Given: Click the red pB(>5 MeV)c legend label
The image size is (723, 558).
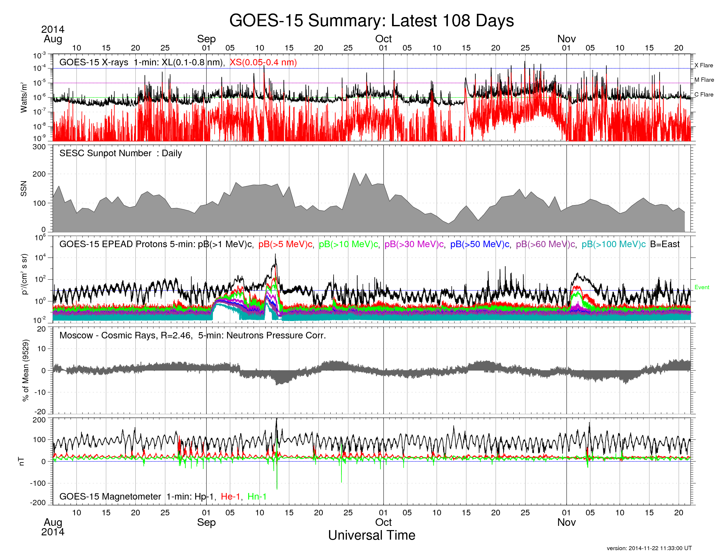Looking at the screenshot, I should [285, 244].
